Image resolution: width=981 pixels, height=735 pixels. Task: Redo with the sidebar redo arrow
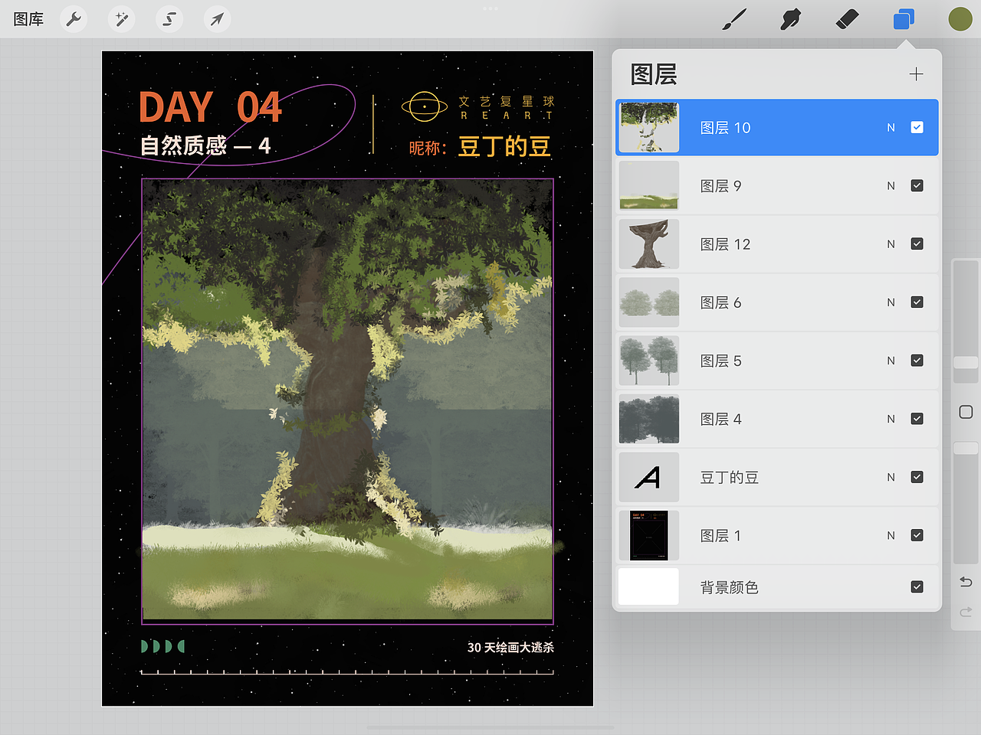tap(966, 612)
